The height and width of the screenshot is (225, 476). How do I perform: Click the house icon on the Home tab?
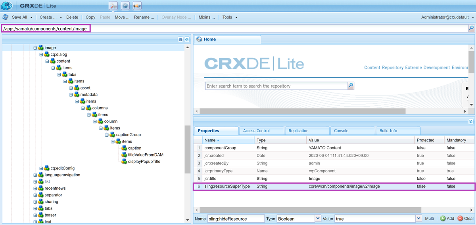pyautogui.click(x=199, y=39)
